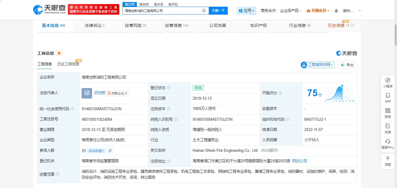
Task: Open the 历史工商信息 sub-tab
Action: (68, 64)
